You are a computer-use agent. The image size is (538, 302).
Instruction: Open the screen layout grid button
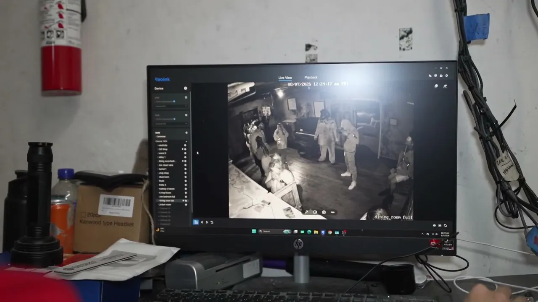[x=195, y=222]
